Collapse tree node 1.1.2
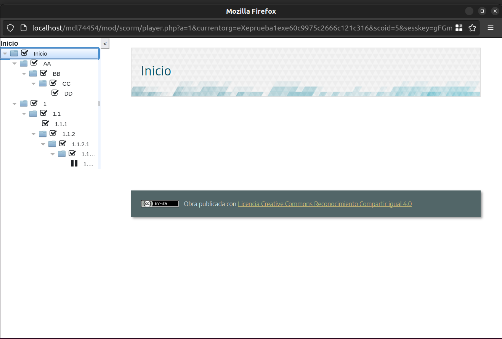The height and width of the screenshot is (339, 502). pos(34,134)
